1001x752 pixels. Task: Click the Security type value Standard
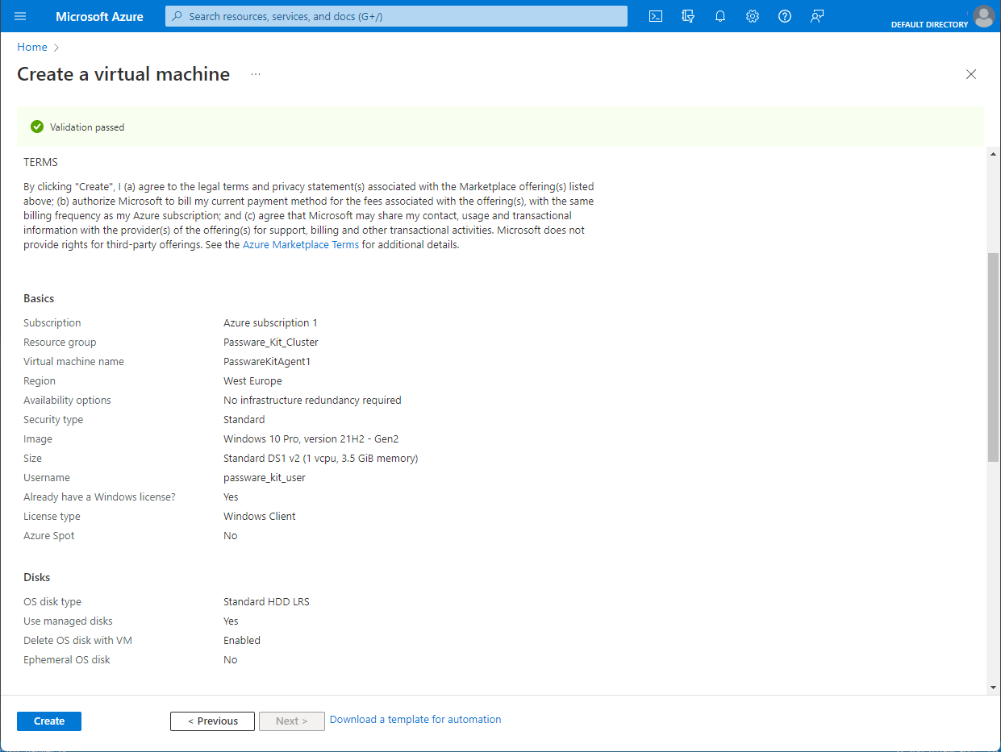244,420
